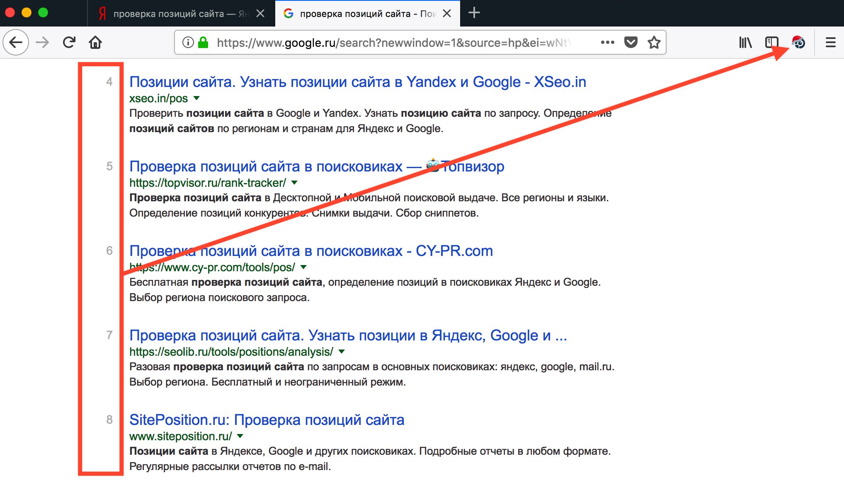Open the Library bookmarks icon

[745, 42]
